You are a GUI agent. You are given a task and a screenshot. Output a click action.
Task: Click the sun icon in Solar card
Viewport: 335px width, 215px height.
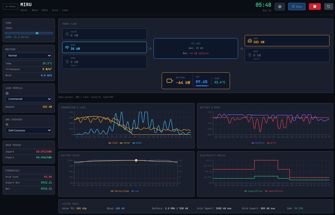coord(67,34)
